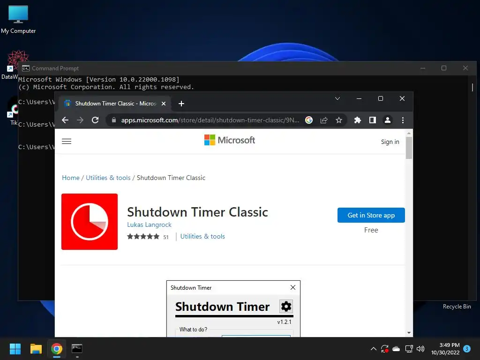
Task: Share this page via address bar icon
Action: point(324,120)
